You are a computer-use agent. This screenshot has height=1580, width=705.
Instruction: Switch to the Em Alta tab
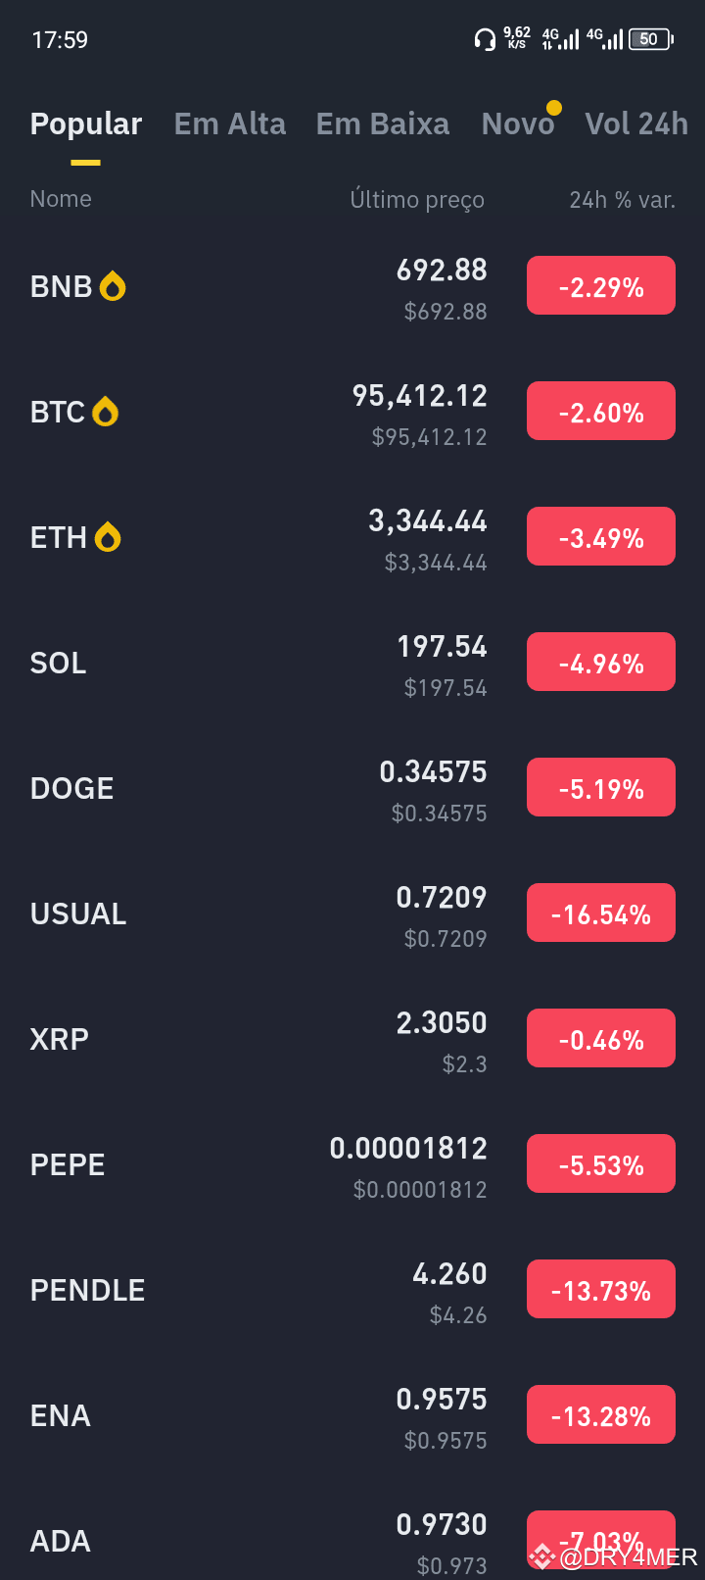click(x=230, y=123)
